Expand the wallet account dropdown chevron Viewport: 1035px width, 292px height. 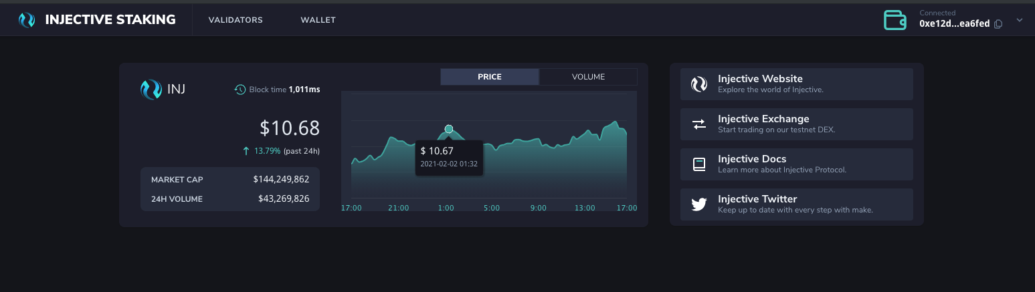pyautogui.click(x=1020, y=20)
